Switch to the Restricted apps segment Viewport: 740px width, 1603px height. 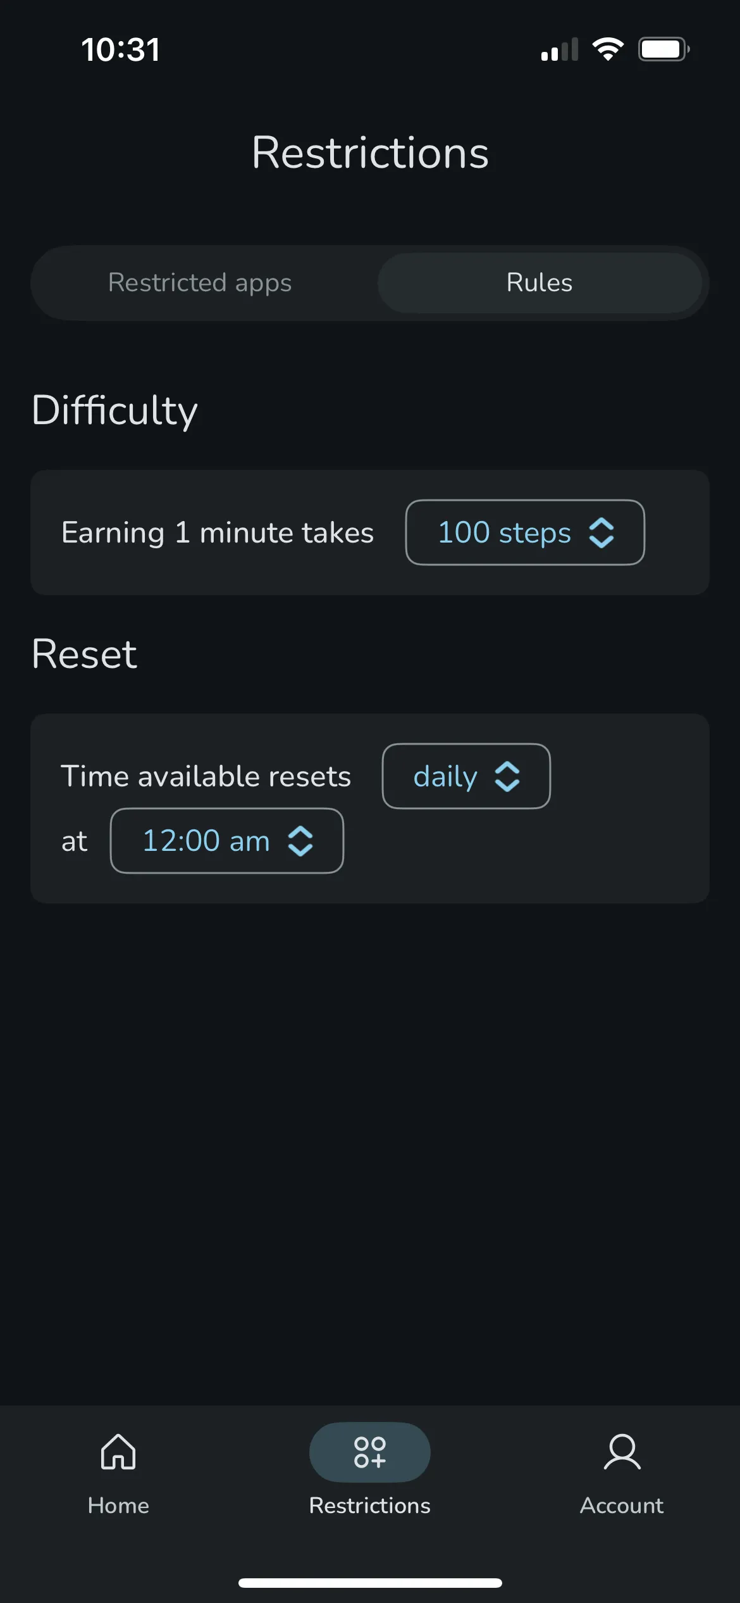200,283
